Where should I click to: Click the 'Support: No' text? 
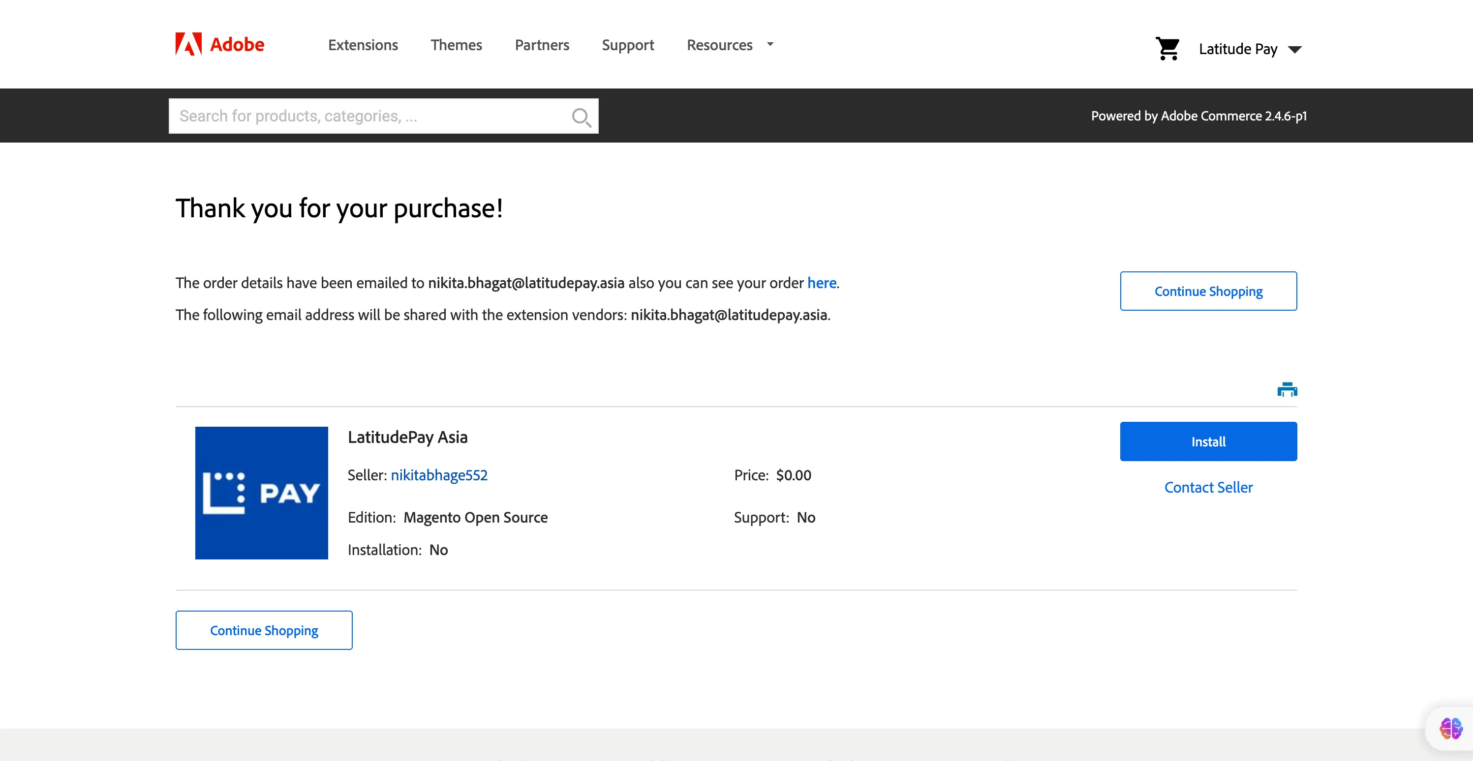coord(775,518)
